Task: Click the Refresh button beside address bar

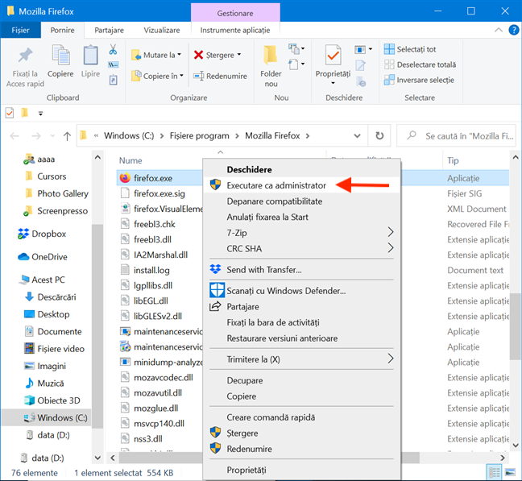Action: click(x=379, y=136)
